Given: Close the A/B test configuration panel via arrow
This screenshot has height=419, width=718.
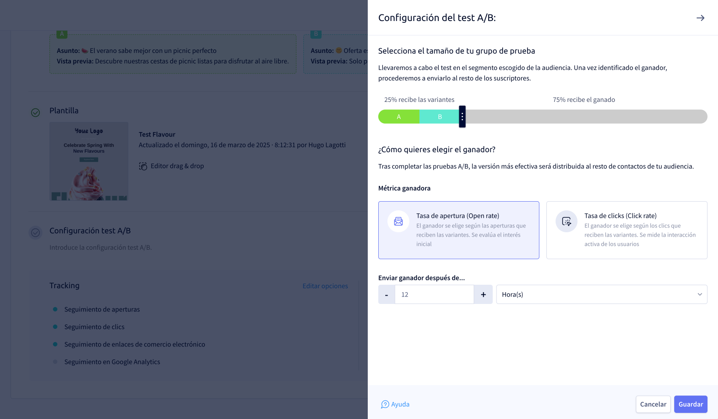Looking at the screenshot, I should (x=700, y=18).
